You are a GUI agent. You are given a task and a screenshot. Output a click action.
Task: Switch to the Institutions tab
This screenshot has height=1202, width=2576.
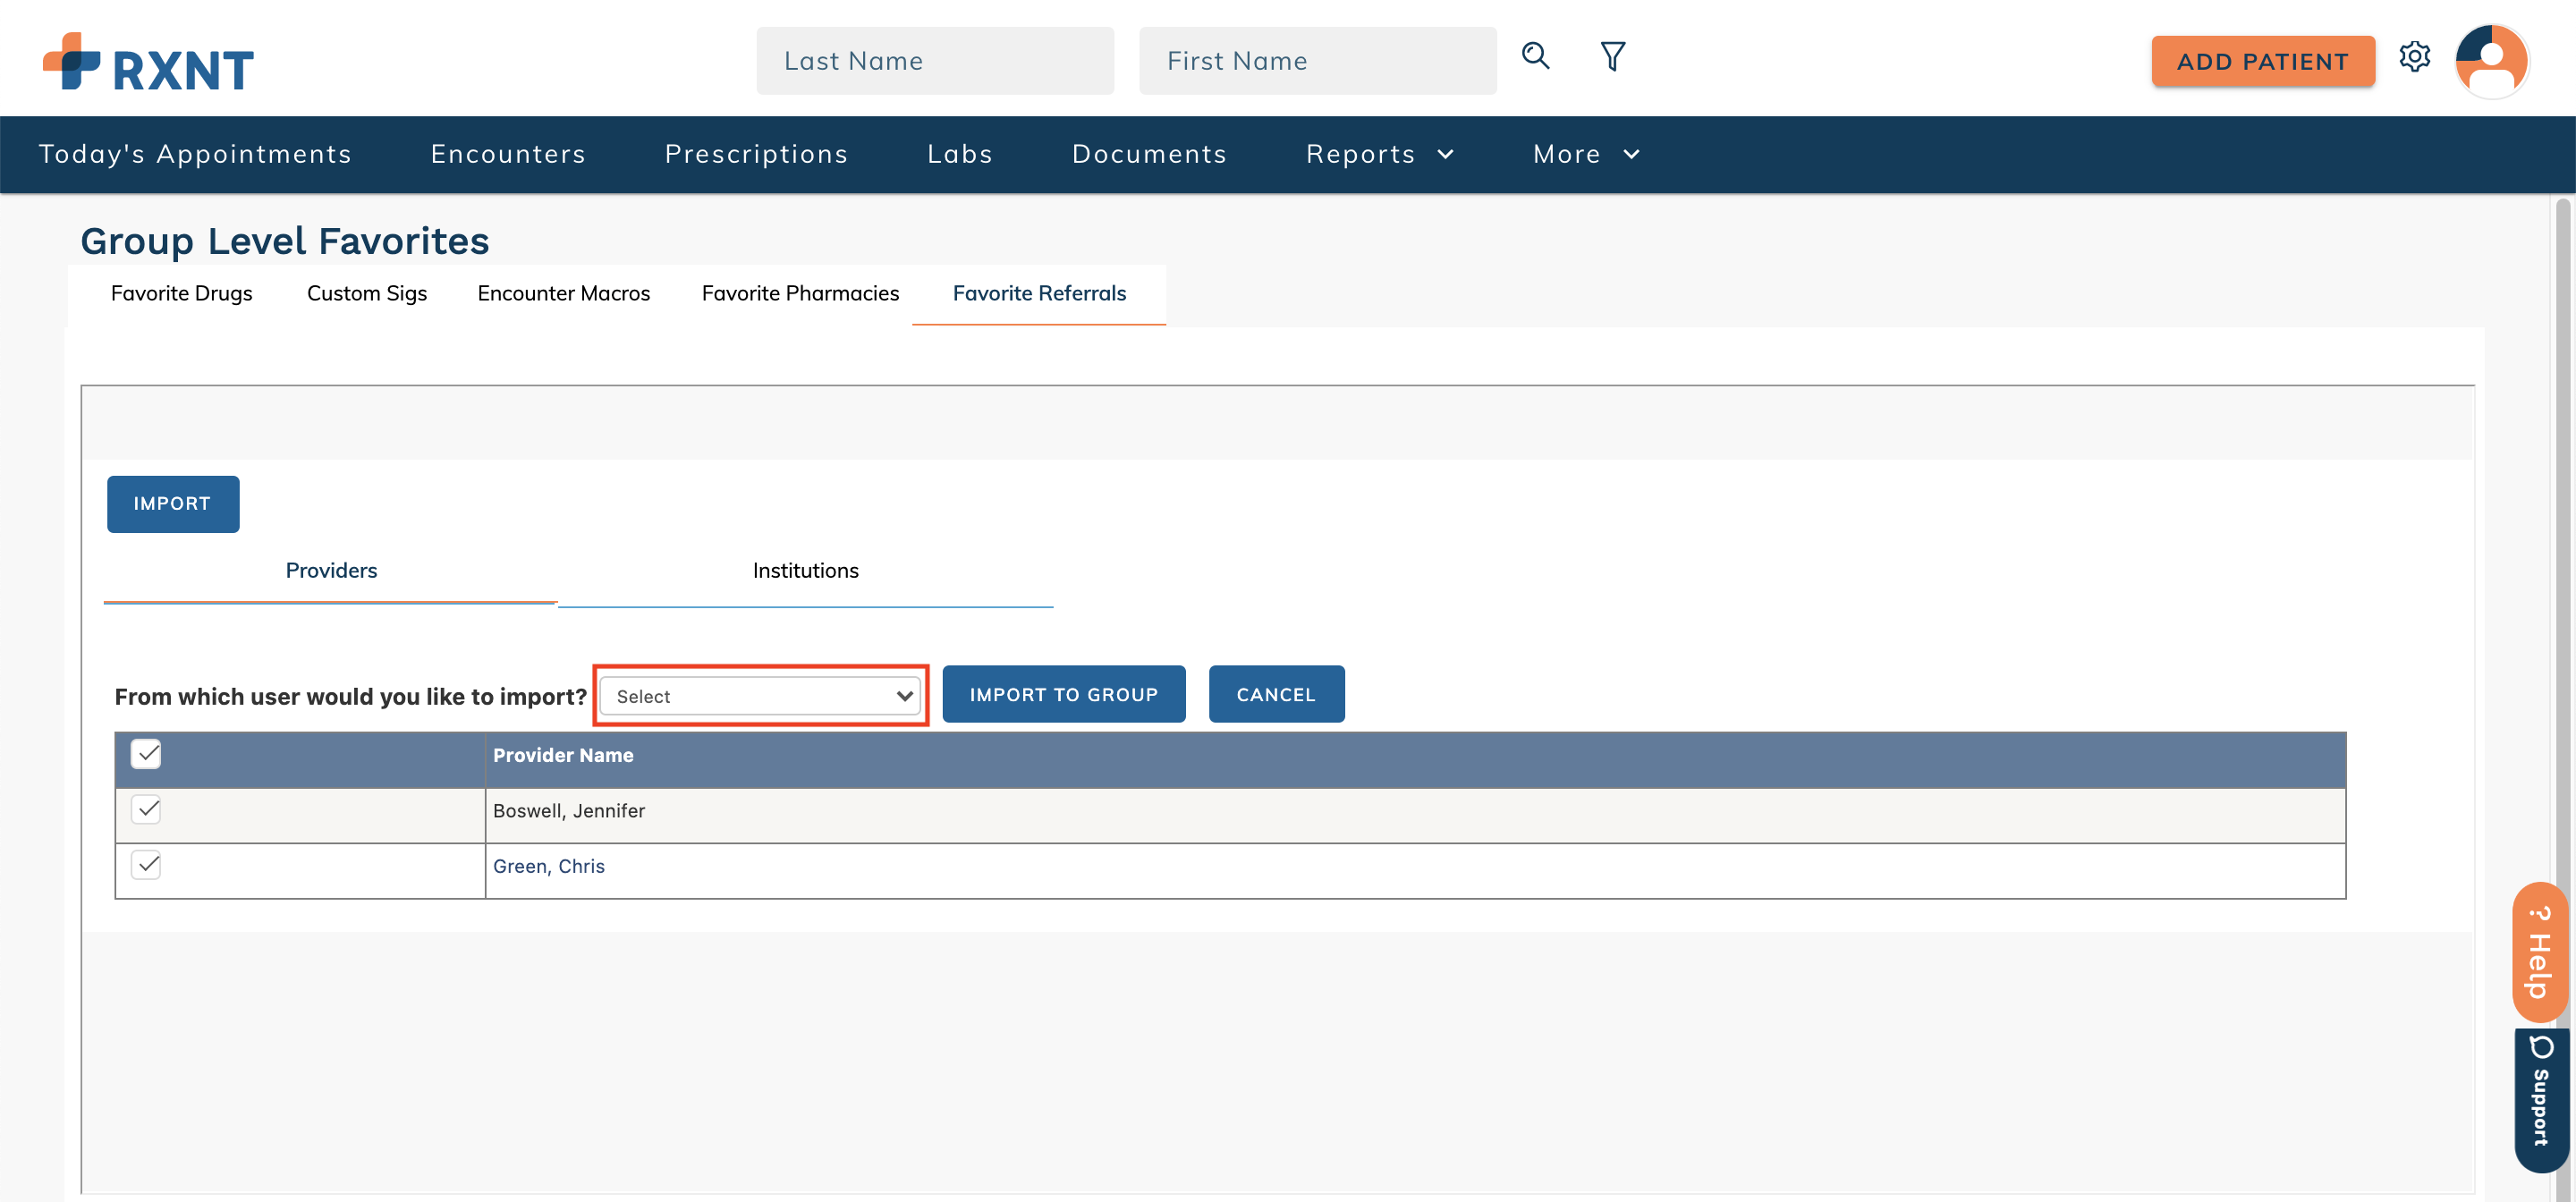805,571
